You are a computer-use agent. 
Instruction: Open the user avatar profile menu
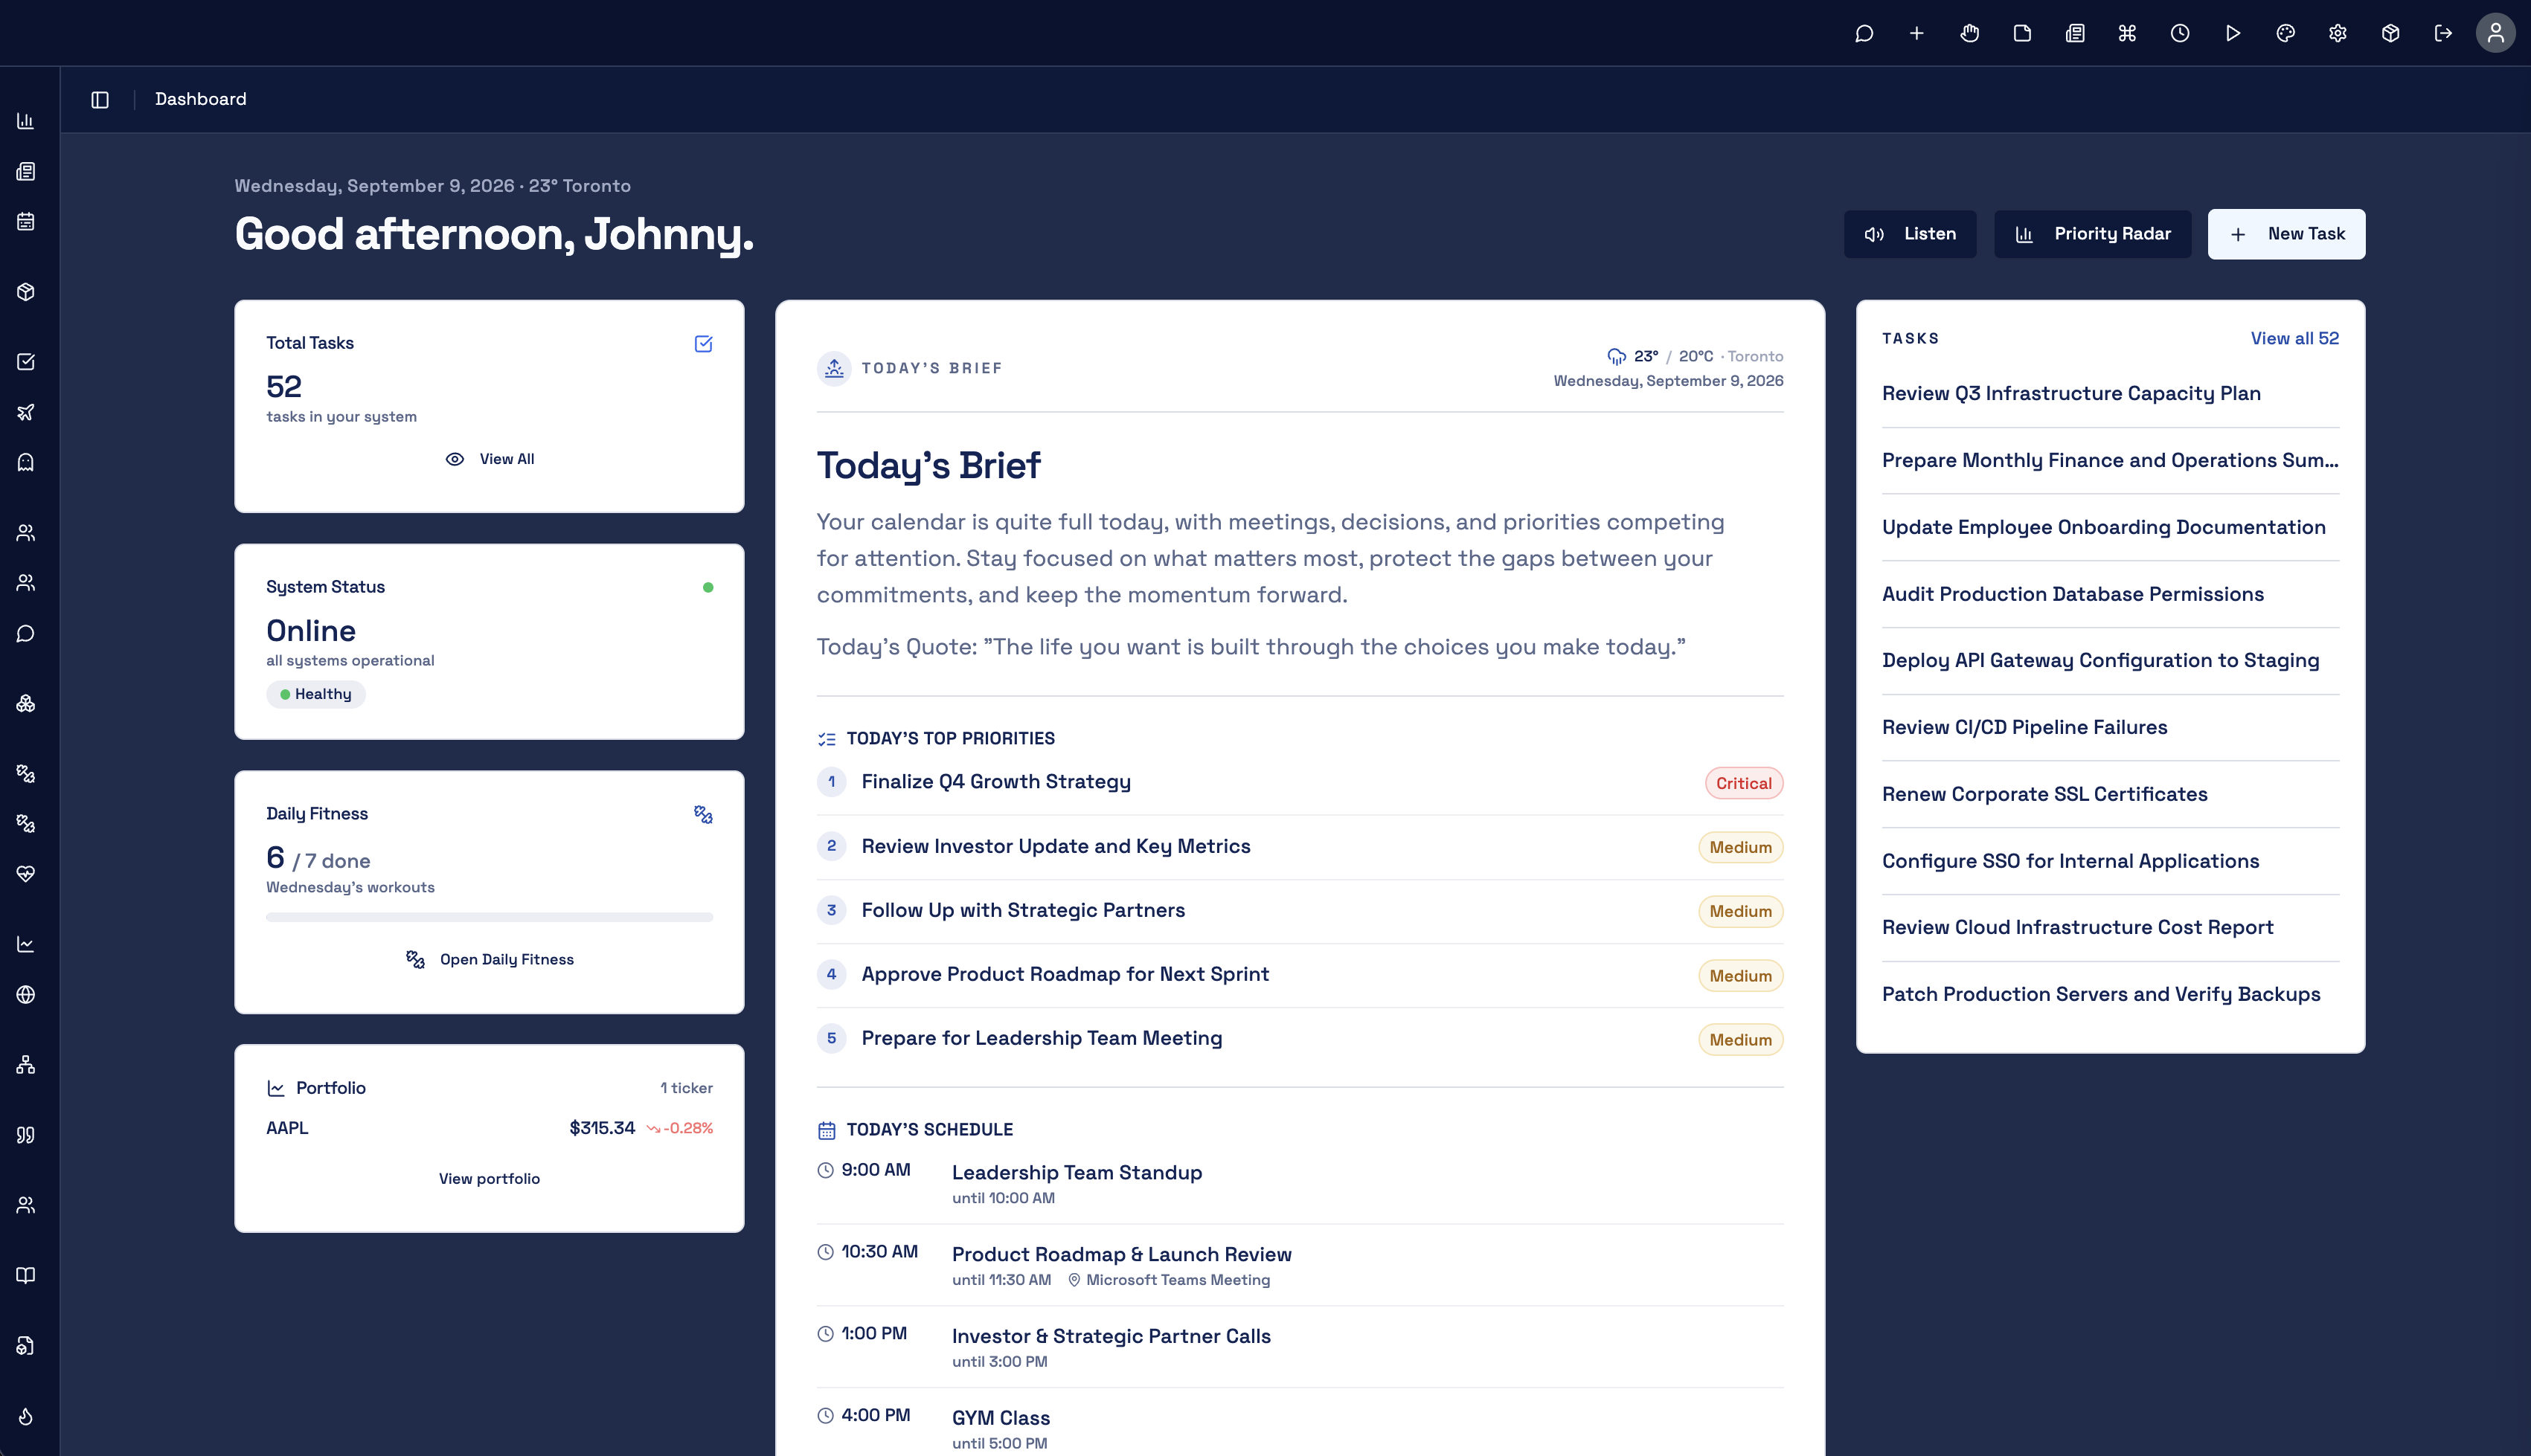[x=2496, y=33]
